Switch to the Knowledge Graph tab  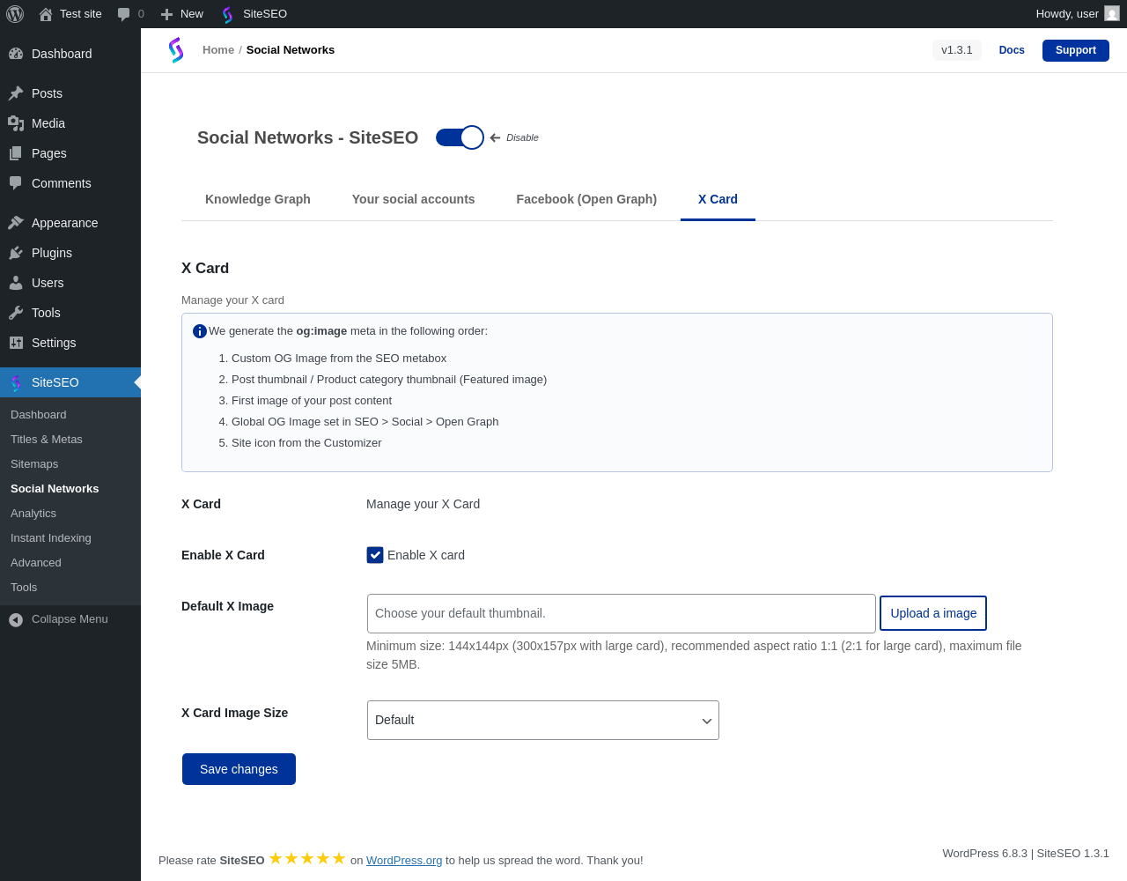258,199
